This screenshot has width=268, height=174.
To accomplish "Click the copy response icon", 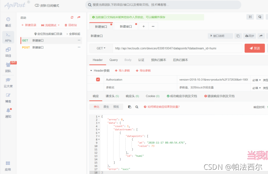I will coord(130,107).
